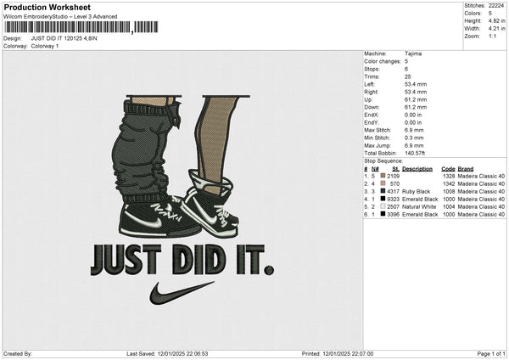Click the 'Brand' column header

[466, 169]
